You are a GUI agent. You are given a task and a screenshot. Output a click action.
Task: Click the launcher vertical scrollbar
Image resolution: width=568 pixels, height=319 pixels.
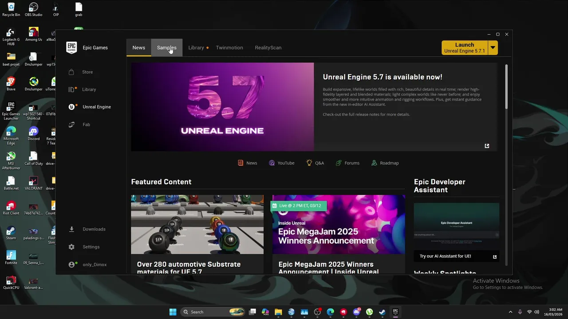pyautogui.click(x=506, y=86)
